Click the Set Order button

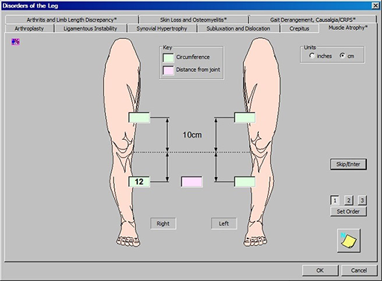click(348, 211)
